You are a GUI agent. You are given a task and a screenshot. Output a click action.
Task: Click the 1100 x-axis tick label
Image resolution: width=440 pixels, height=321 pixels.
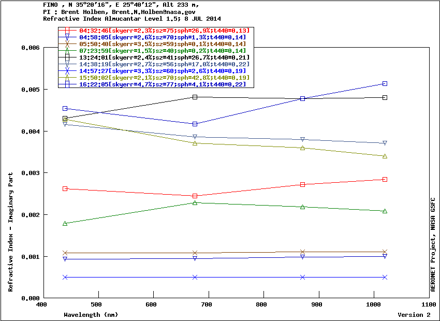click(x=429, y=305)
